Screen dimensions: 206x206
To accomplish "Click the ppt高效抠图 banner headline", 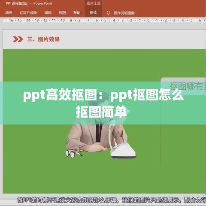I will click(x=103, y=103).
